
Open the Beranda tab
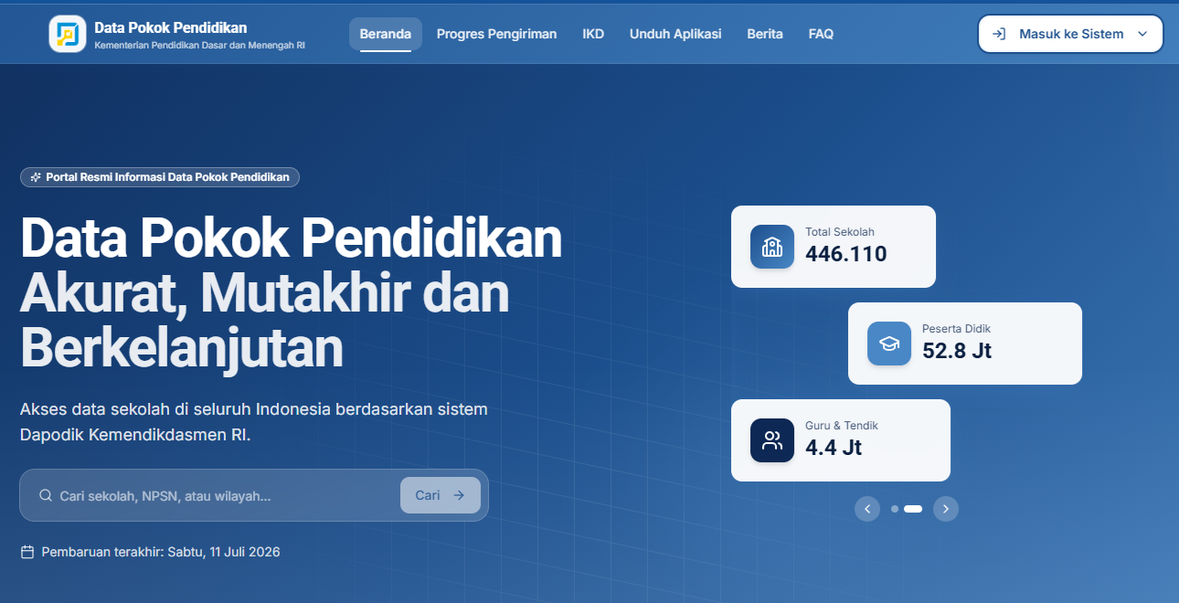point(386,34)
